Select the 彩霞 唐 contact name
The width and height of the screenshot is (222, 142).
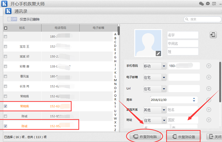[x=24, y=67]
